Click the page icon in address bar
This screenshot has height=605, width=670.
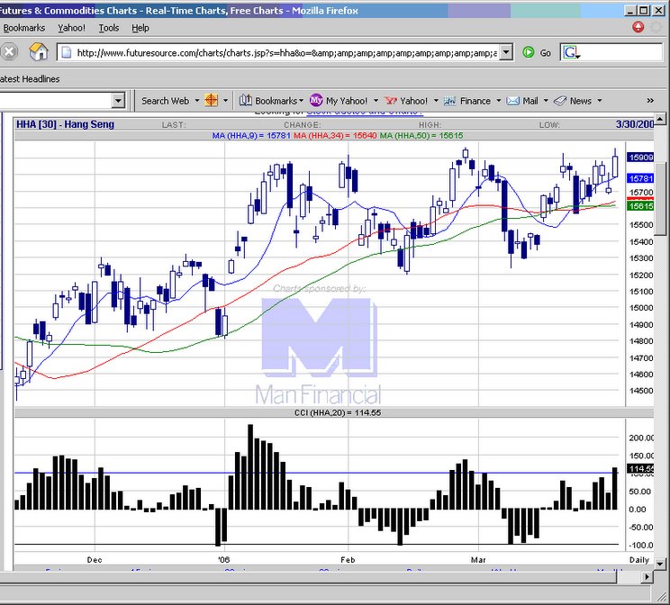pyautogui.click(x=67, y=52)
